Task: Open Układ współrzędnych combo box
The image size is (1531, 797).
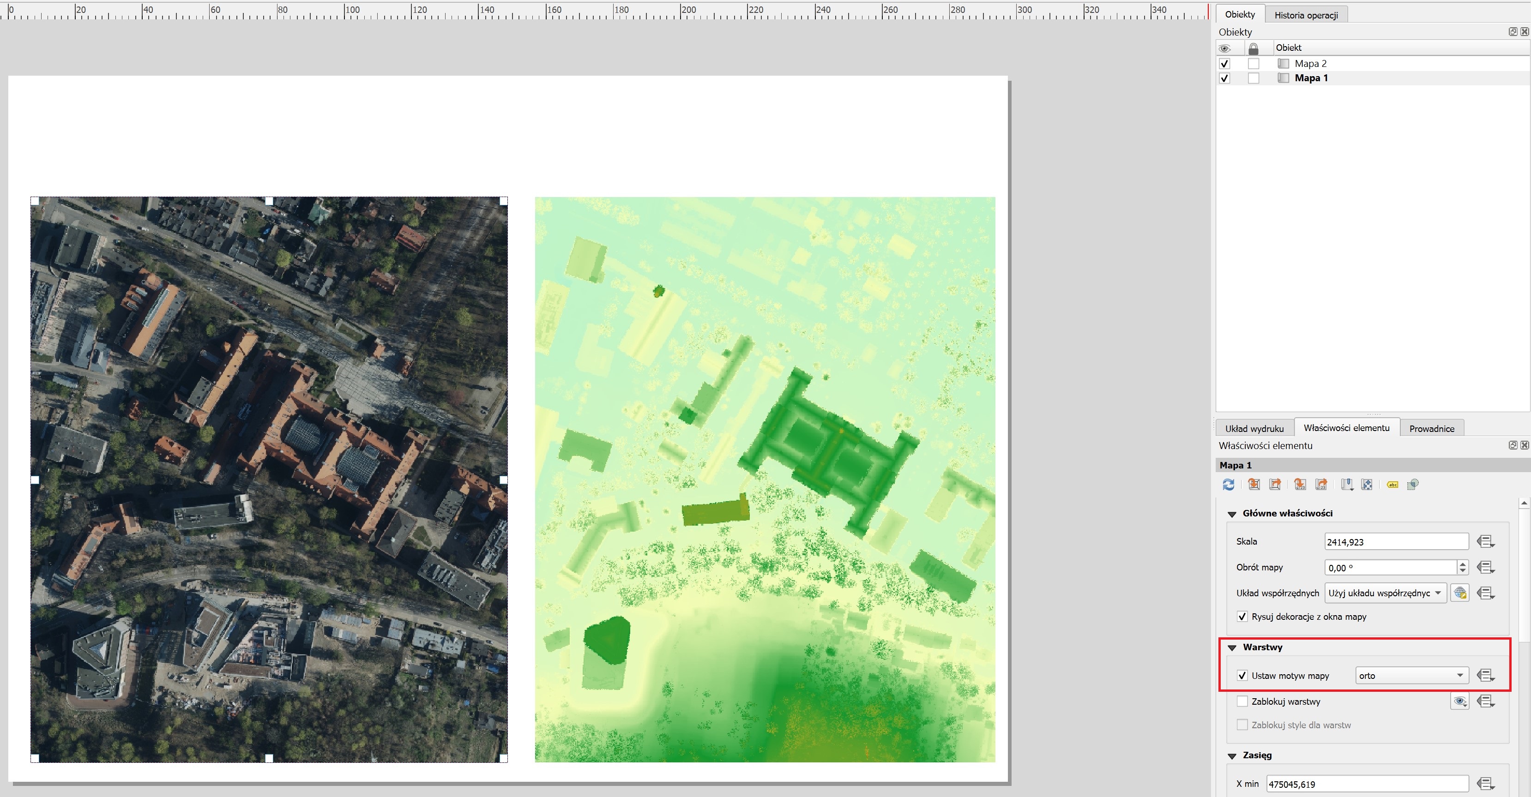Action: click(x=1386, y=593)
